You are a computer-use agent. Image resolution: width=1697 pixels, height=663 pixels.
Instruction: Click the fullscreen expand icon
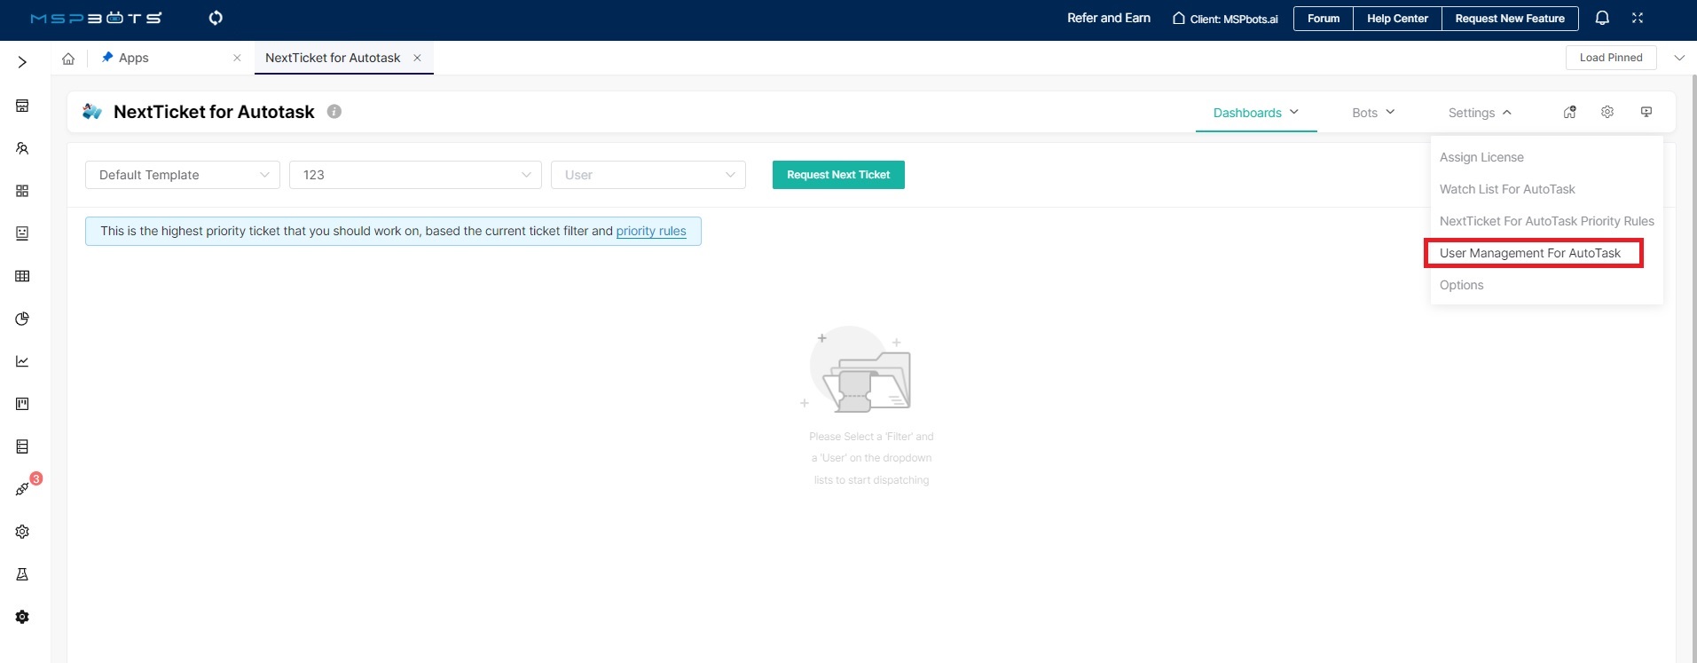click(x=1638, y=18)
